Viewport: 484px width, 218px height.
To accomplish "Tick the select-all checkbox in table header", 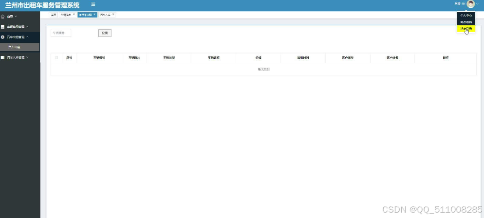I will (x=56, y=57).
